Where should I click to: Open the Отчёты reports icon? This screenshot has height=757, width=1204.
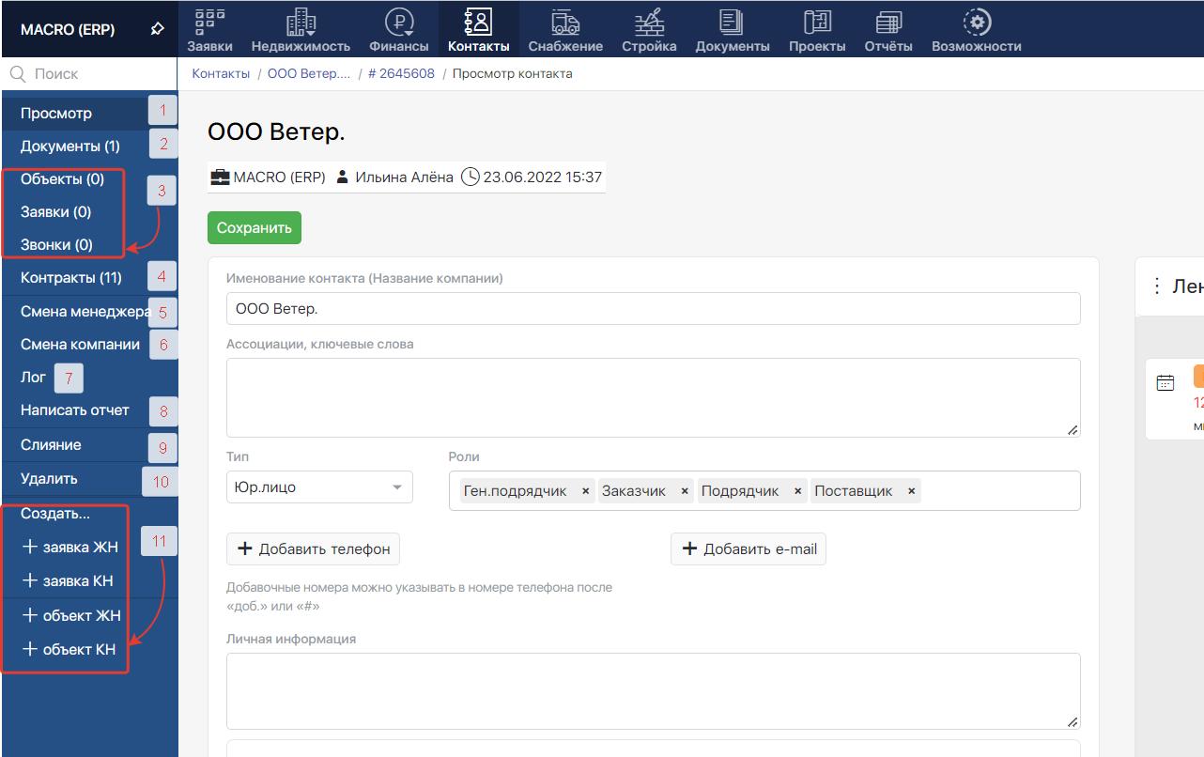click(888, 23)
